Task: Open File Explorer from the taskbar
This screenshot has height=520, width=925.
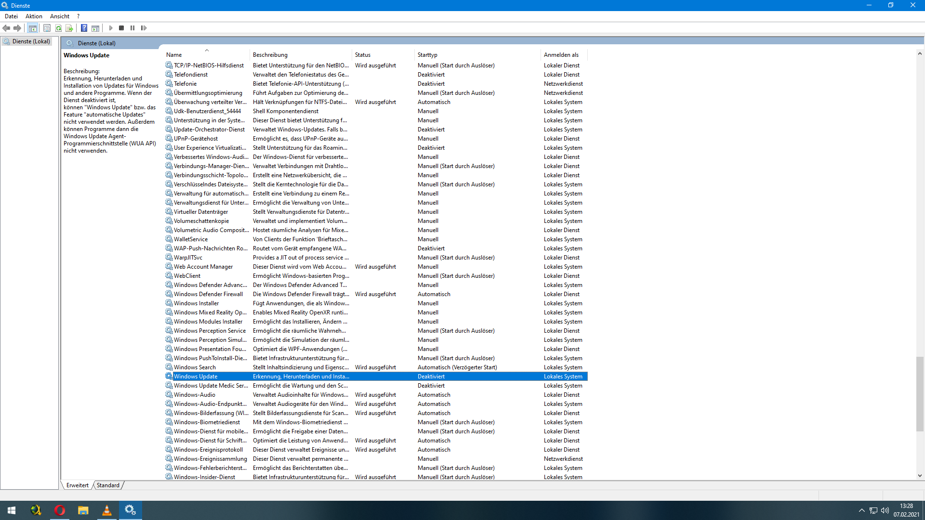Action: pyautogui.click(x=83, y=510)
